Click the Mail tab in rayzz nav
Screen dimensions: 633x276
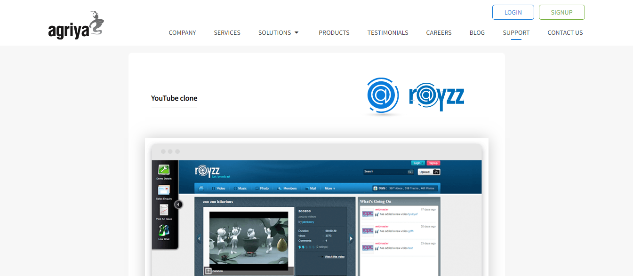[x=311, y=189]
